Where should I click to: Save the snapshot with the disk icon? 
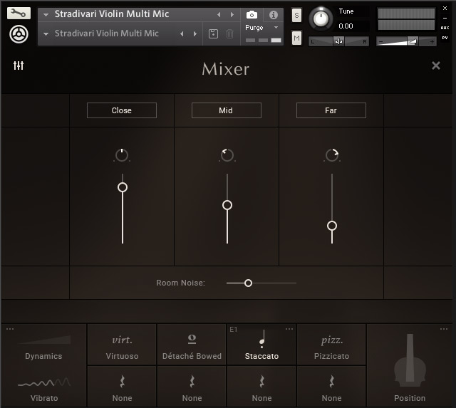213,33
